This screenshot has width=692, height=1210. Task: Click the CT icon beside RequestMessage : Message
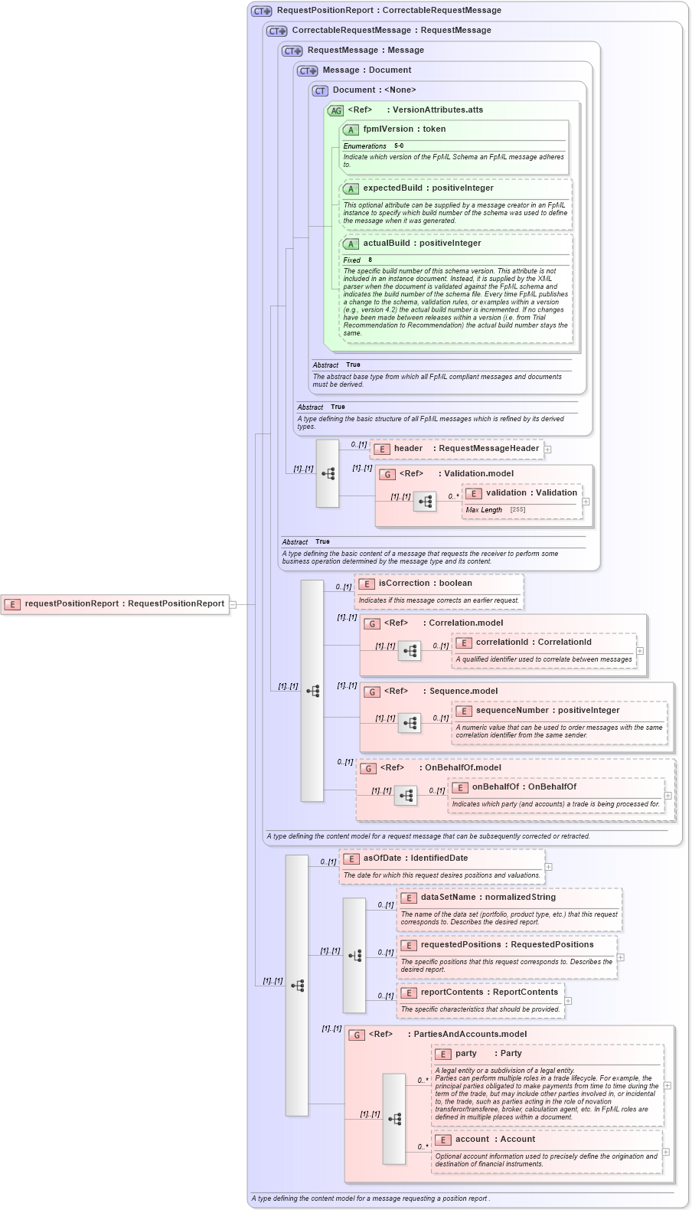(292, 51)
